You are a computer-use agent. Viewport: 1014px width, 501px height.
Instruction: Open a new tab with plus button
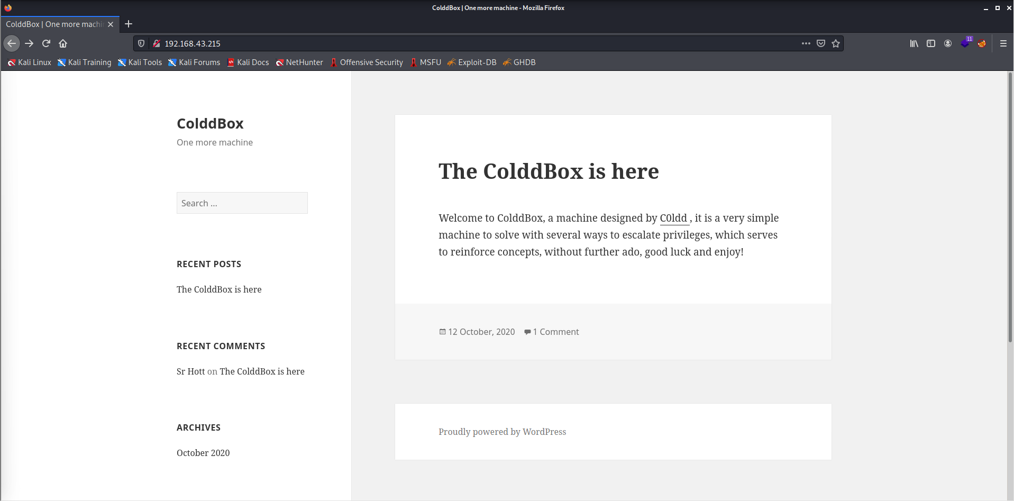pyautogui.click(x=129, y=24)
